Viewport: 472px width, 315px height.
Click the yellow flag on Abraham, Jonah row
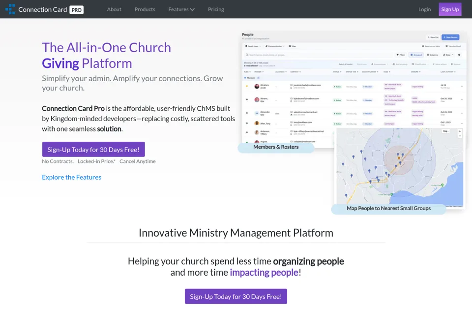[x=247, y=86]
